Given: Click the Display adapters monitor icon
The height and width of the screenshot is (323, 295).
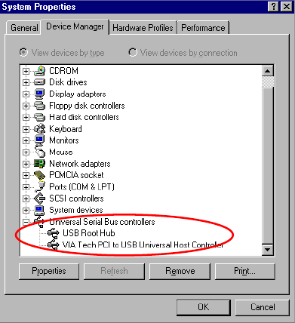Looking at the screenshot, I should point(39,94).
